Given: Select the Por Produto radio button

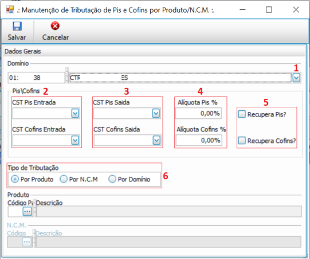Looking at the screenshot, I should (x=15, y=179).
